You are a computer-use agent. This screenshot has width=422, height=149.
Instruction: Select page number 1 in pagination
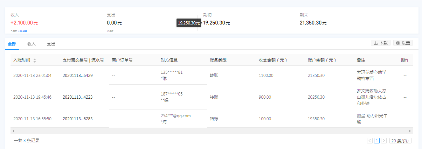pos(377,141)
